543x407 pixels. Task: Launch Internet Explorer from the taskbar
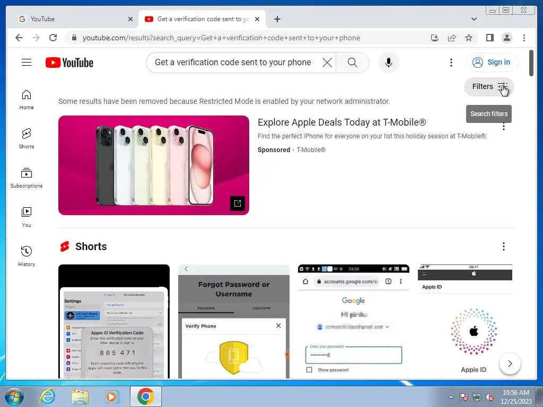[x=47, y=396]
